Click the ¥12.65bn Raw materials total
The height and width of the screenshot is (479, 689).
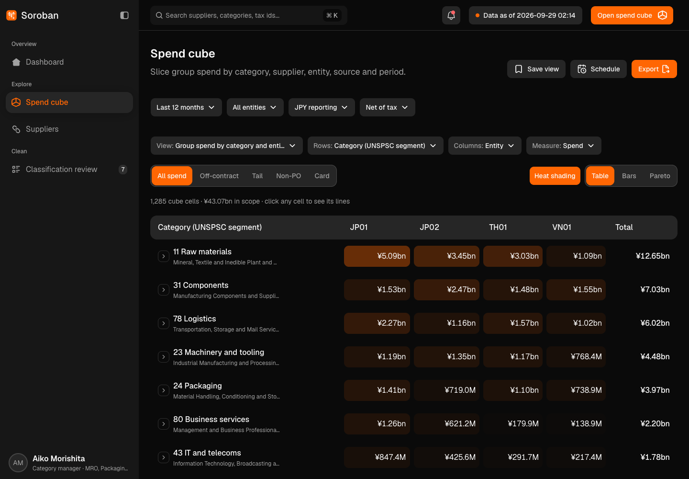tap(653, 256)
